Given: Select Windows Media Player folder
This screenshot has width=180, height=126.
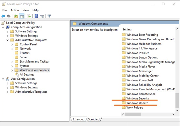Looking at the screenshot, I should click(x=141, y=67).
